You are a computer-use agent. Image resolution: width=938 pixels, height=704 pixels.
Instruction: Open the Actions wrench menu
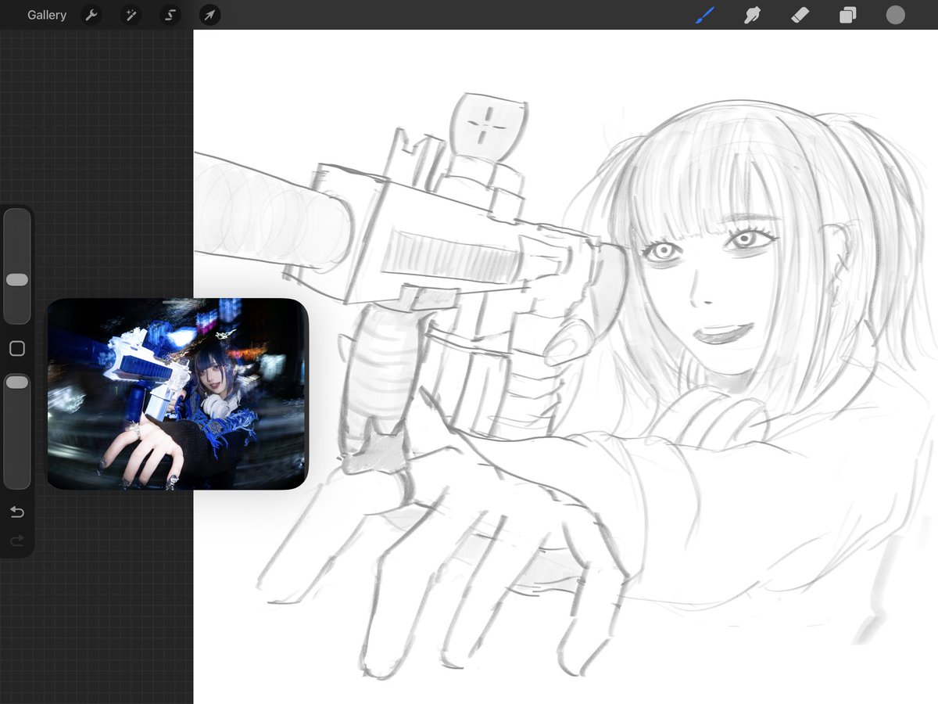click(x=91, y=15)
